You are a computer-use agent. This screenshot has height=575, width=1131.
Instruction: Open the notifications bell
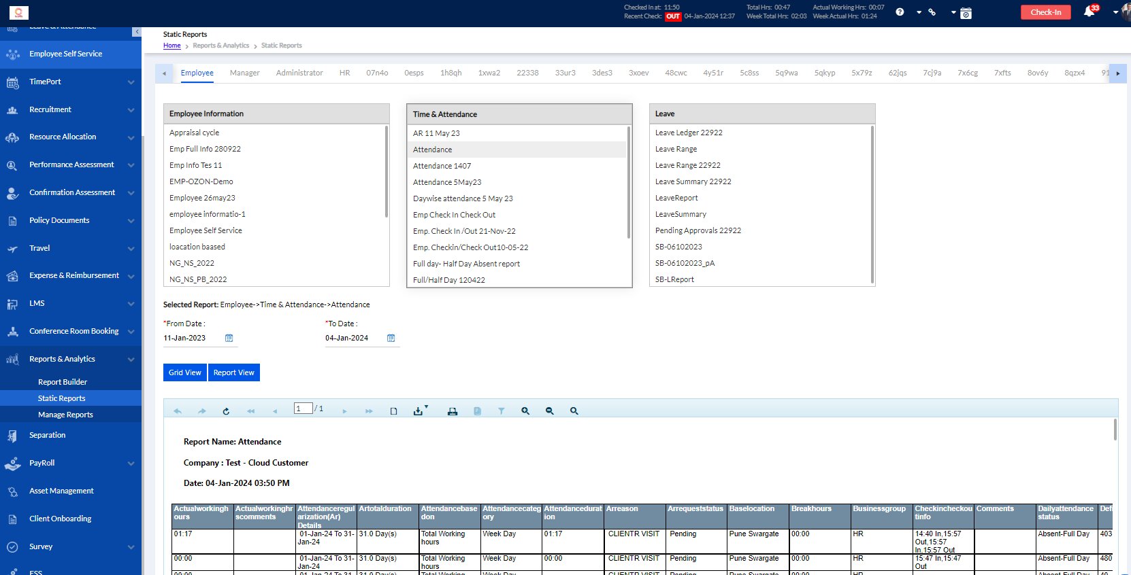point(1089,12)
